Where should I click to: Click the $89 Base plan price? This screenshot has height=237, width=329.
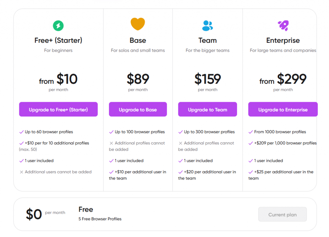138,79
